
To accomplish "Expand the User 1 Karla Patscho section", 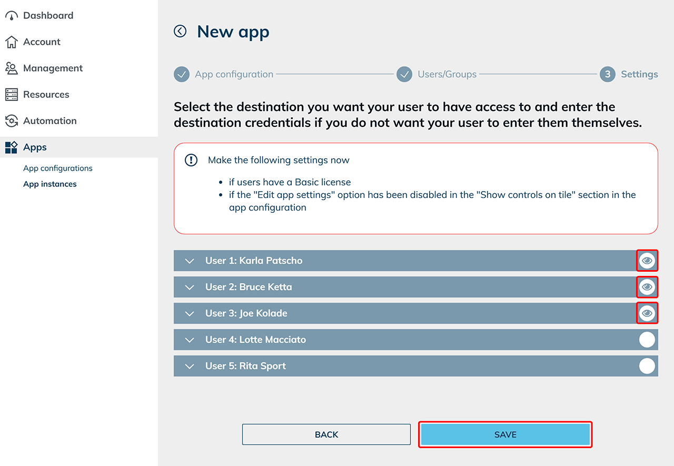I will tap(190, 261).
